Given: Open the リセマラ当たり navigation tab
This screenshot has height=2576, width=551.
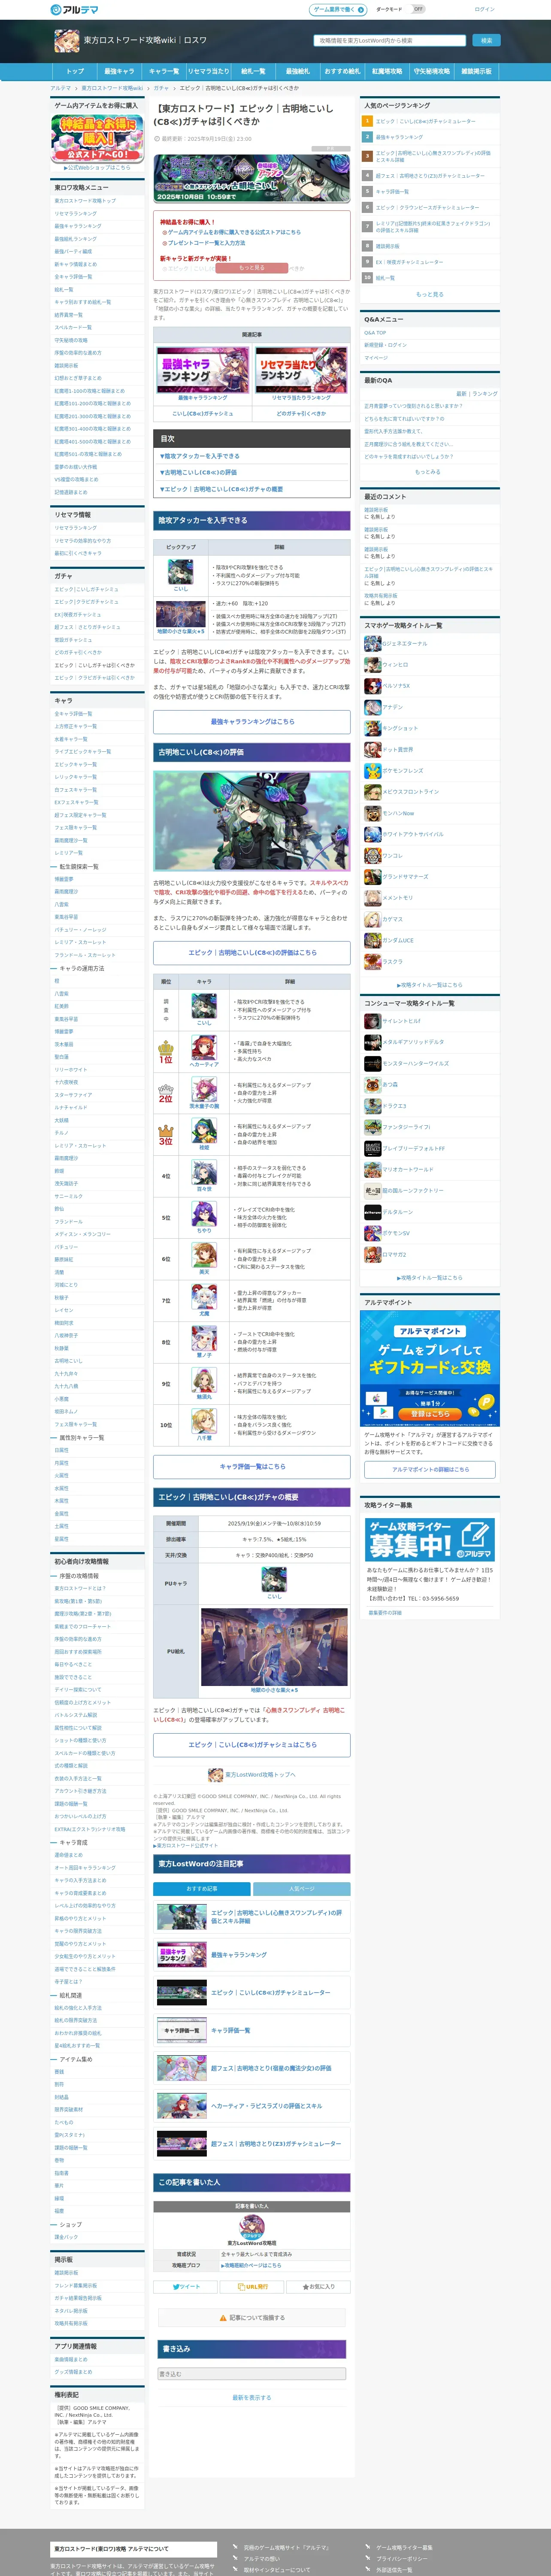Looking at the screenshot, I should pos(208,72).
